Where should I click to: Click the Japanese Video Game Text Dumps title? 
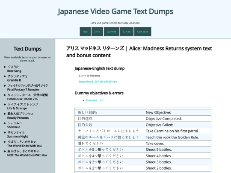tap(115, 12)
